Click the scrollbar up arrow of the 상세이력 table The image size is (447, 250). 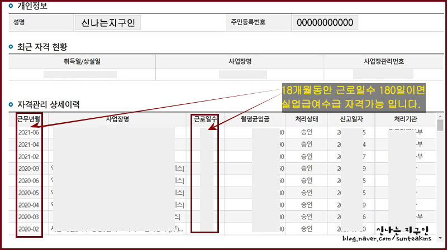[x=440, y=117]
